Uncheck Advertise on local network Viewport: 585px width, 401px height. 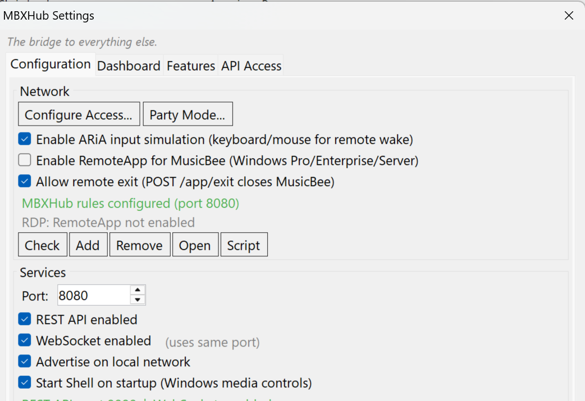(24, 361)
